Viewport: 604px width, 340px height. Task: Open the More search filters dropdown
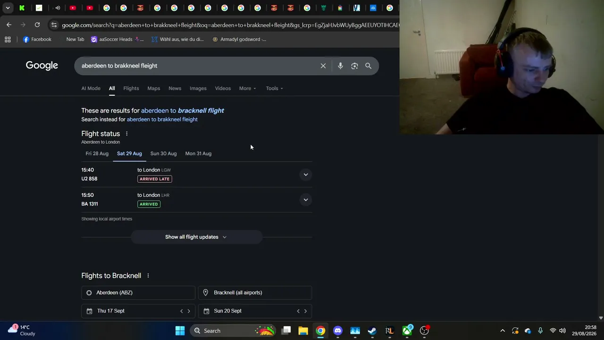248,88
